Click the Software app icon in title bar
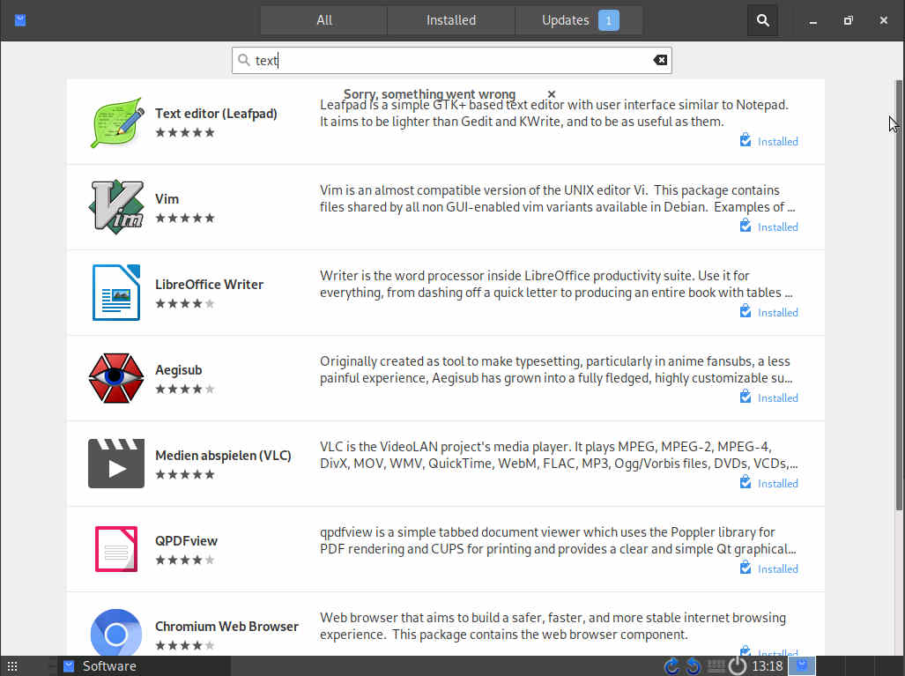This screenshot has width=905, height=676. coord(20,20)
